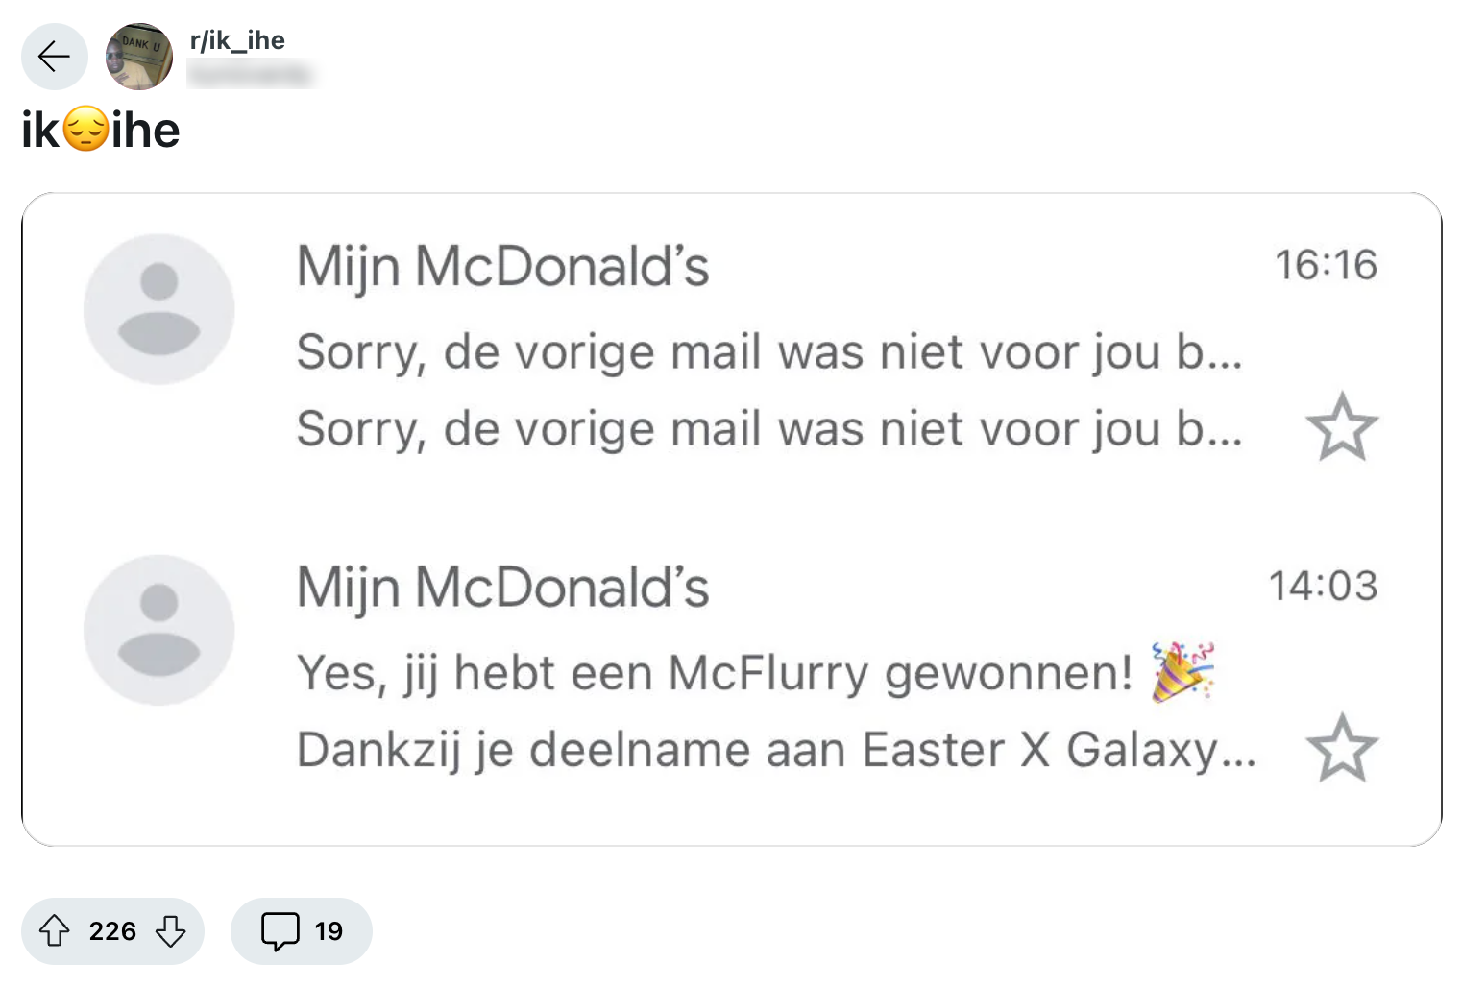Image resolution: width=1462 pixels, height=987 pixels.
Task: Click the party popper emoji
Action: click(1182, 671)
